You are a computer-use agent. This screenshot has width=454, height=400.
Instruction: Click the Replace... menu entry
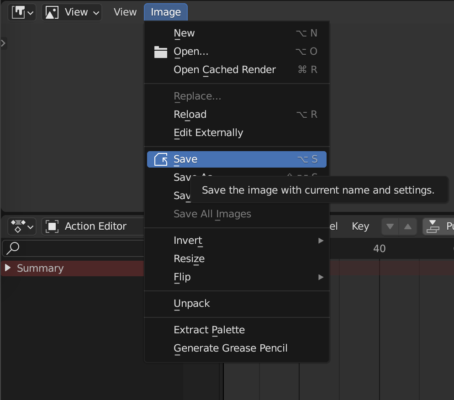point(237,96)
